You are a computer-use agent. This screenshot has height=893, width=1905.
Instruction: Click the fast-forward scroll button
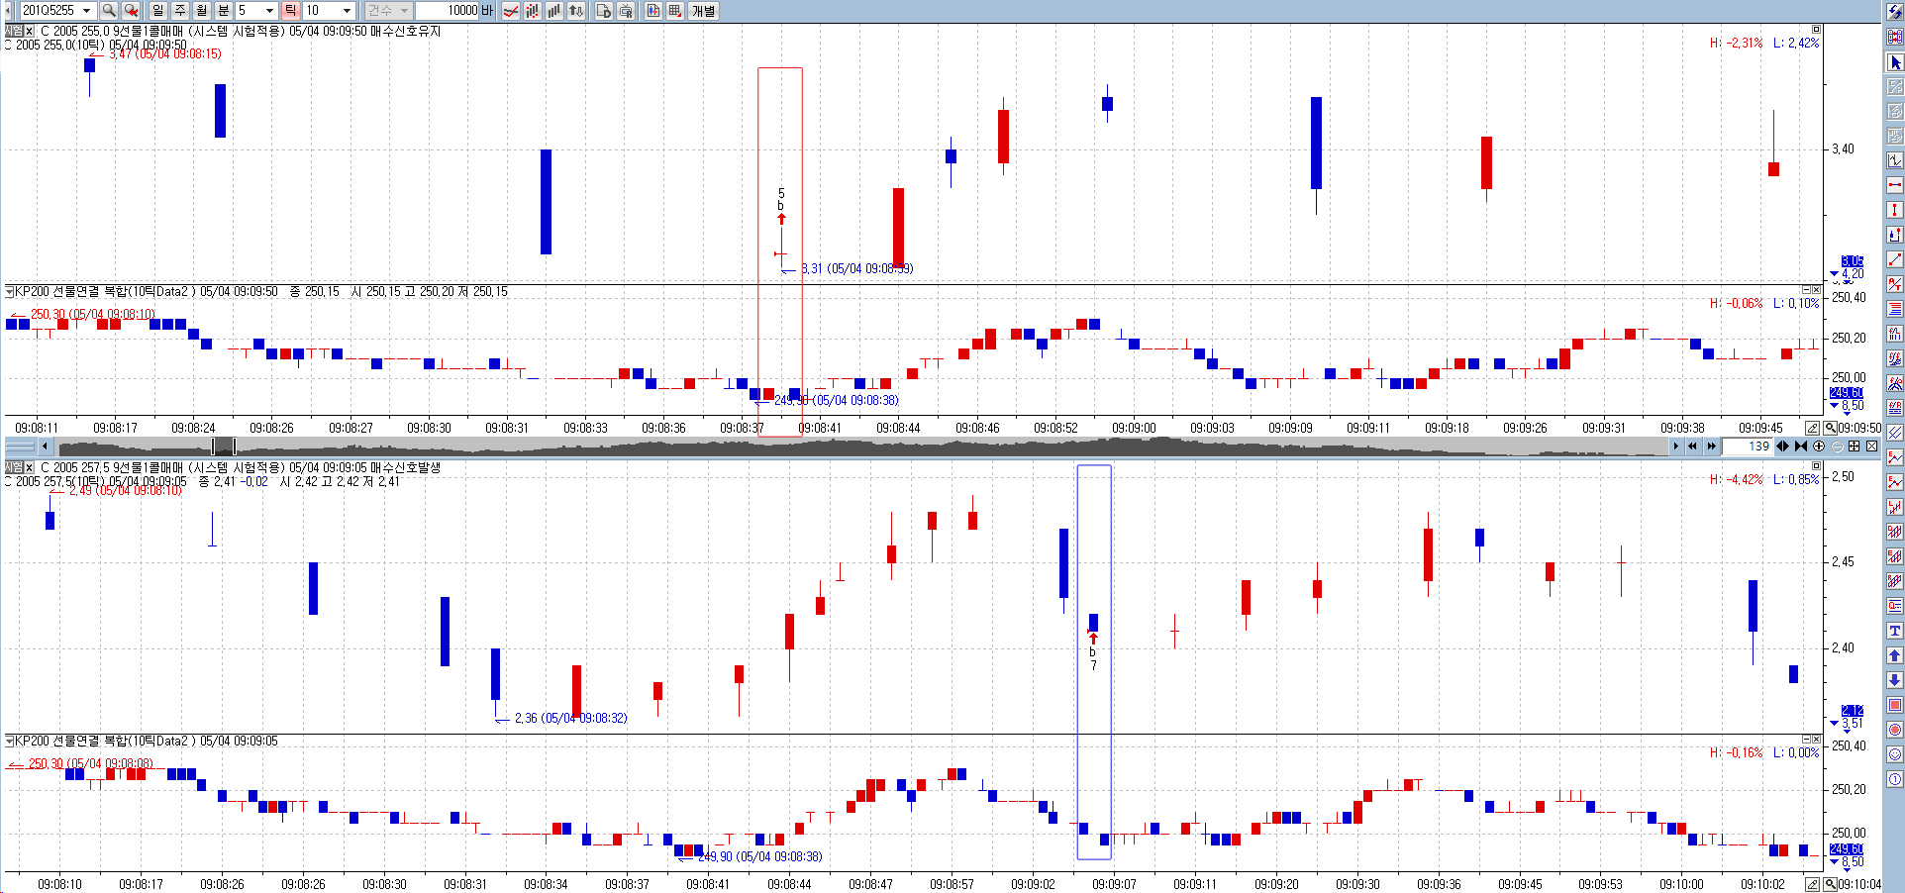click(x=1711, y=446)
